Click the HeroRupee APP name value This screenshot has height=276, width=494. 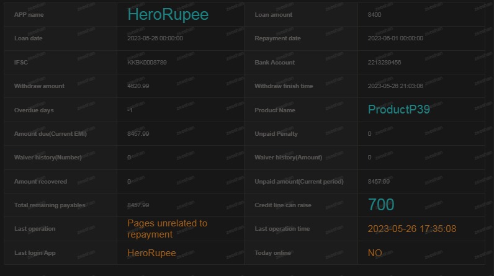168,14
